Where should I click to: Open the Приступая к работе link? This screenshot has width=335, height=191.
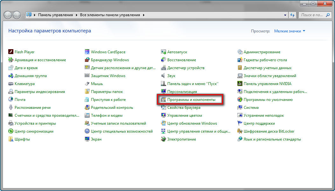[108, 100]
